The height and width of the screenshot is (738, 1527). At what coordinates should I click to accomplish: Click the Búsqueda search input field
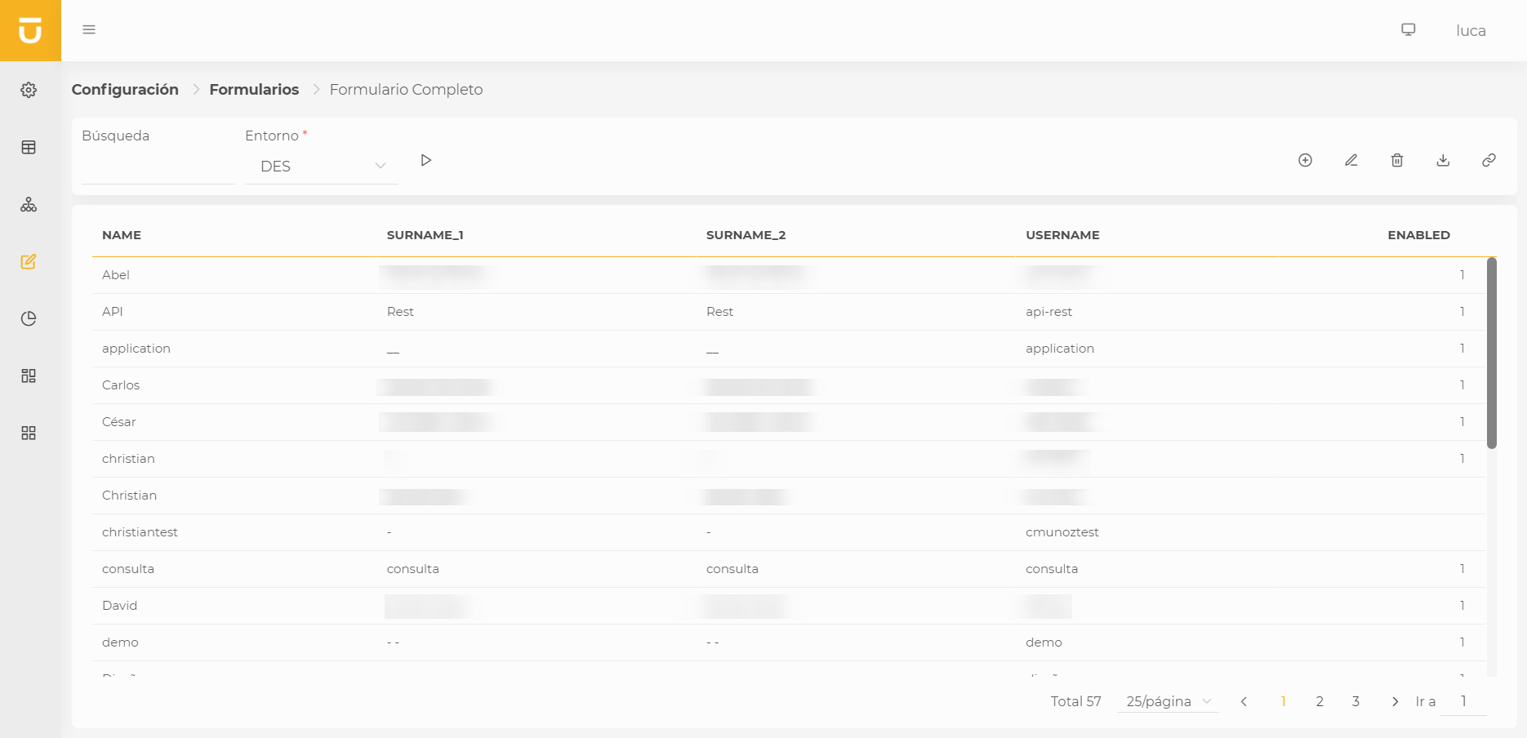point(158,167)
